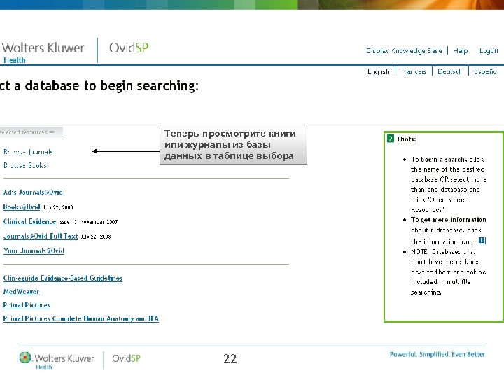This screenshot has height=378, width=504.
Task: Open the Help link
Action: tap(461, 51)
